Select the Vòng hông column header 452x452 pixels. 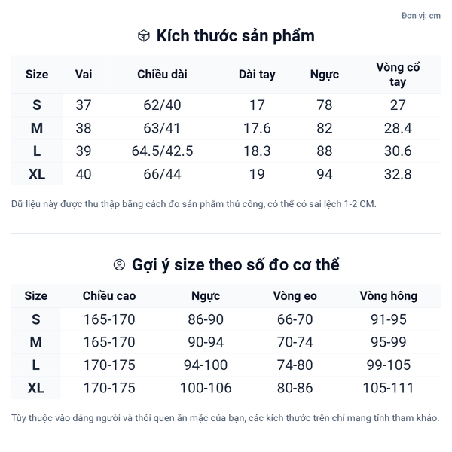coord(388,296)
